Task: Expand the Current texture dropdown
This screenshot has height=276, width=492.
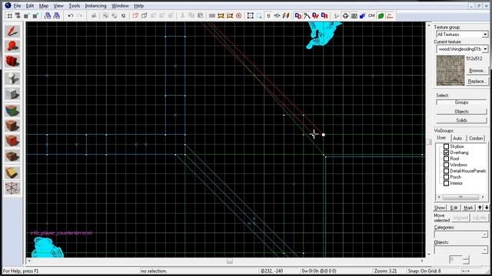Action: pyautogui.click(x=485, y=49)
